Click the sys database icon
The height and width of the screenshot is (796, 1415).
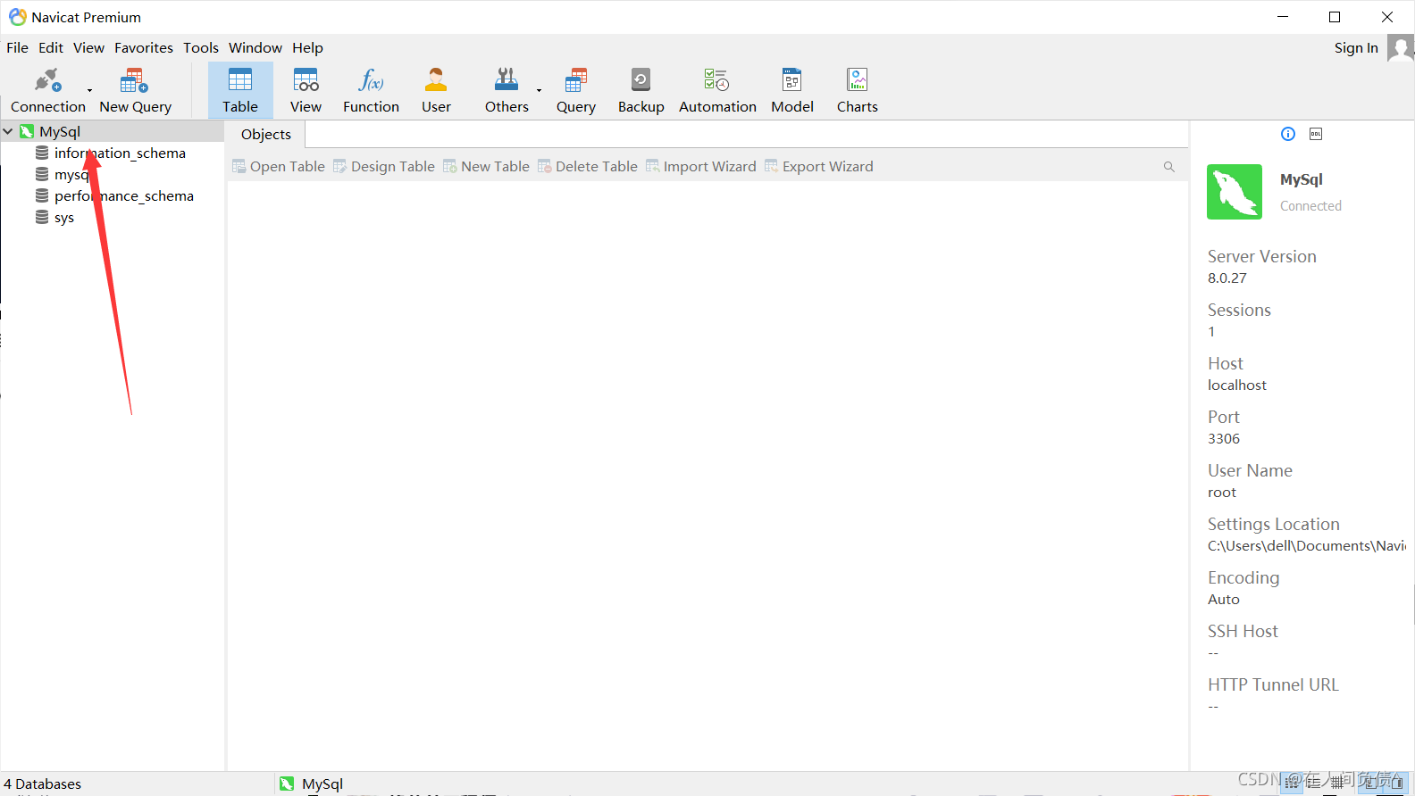(x=42, y=217)
